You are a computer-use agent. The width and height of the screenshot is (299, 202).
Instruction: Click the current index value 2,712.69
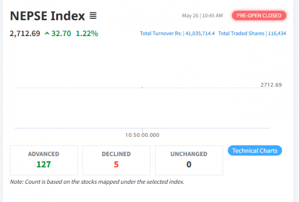point(25,34)
